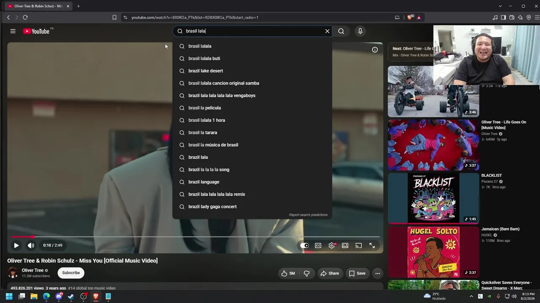Open Brave main menu
Screen dimensions: 540x303
pyautogui.click(x=537, y=17)
